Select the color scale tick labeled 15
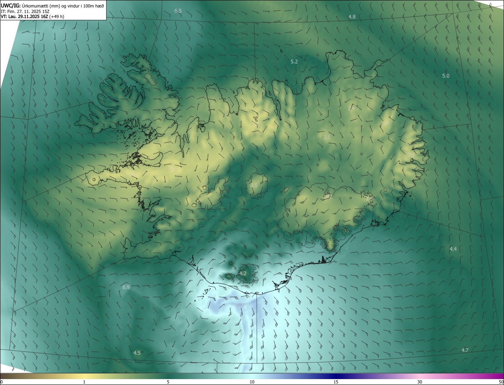This screenshot has width=504, height=385. pyautogui.click(x=336, y=382)
